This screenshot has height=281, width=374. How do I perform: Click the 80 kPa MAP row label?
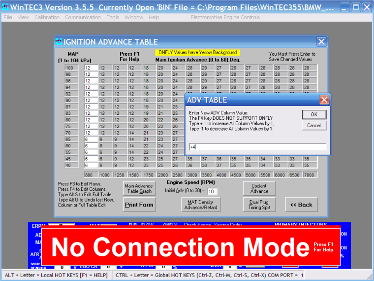71,120
